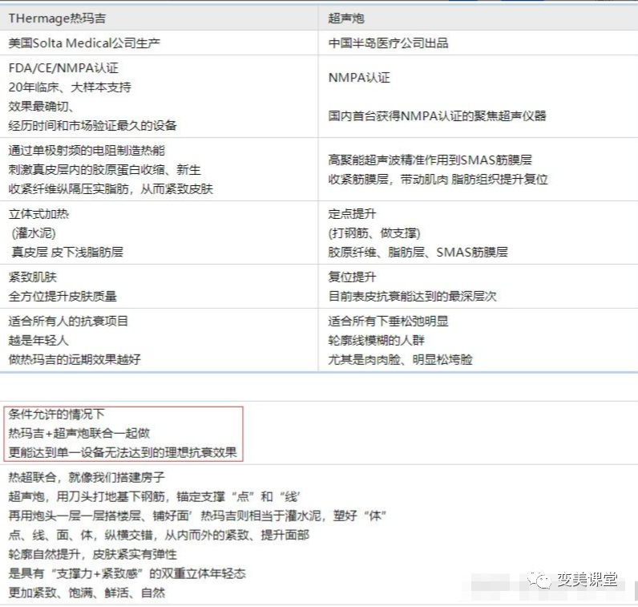
Task: Click 'NMPA认证' in 超声炮 column
Action: pos(359,77)
